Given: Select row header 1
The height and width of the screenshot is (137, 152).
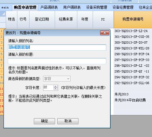Looking at the screenshot, I should click(x=2, y=31).
